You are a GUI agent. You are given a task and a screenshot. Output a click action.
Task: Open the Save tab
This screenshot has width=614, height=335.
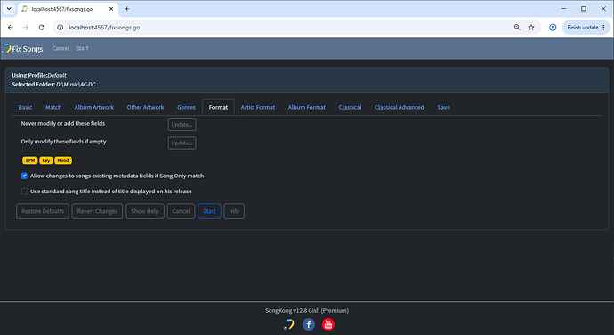click(x=443, y=107)
